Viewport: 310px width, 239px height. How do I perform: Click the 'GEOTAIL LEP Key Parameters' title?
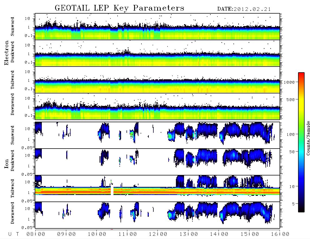119,8
